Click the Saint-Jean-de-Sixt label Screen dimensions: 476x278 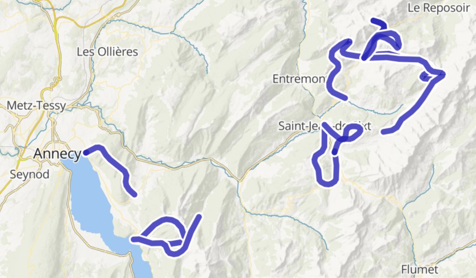pos(324,126)
